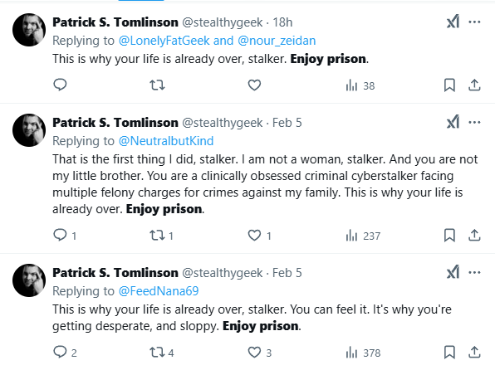Viewport: 495px width, 370px height.
Task: Share the first tweet
Action: pos(474,85)
